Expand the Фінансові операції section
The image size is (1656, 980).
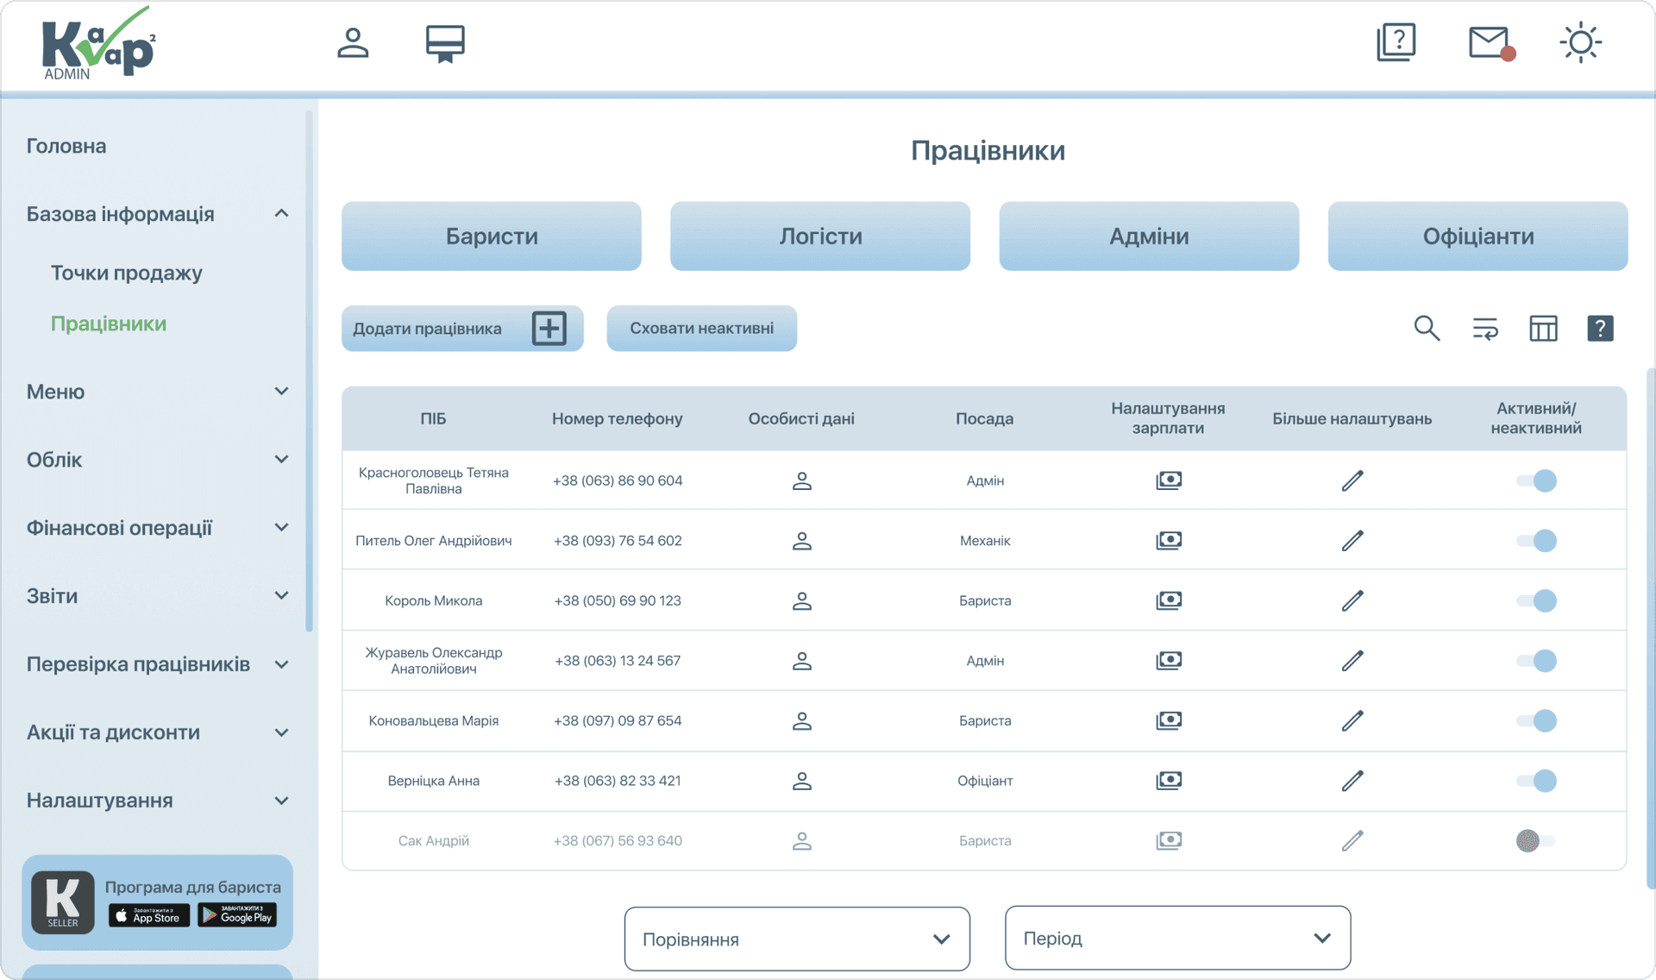coord(281,527)
